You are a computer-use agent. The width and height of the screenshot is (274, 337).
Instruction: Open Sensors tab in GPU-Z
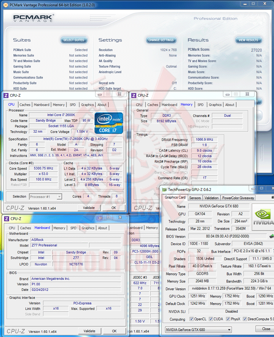(195, 198)
